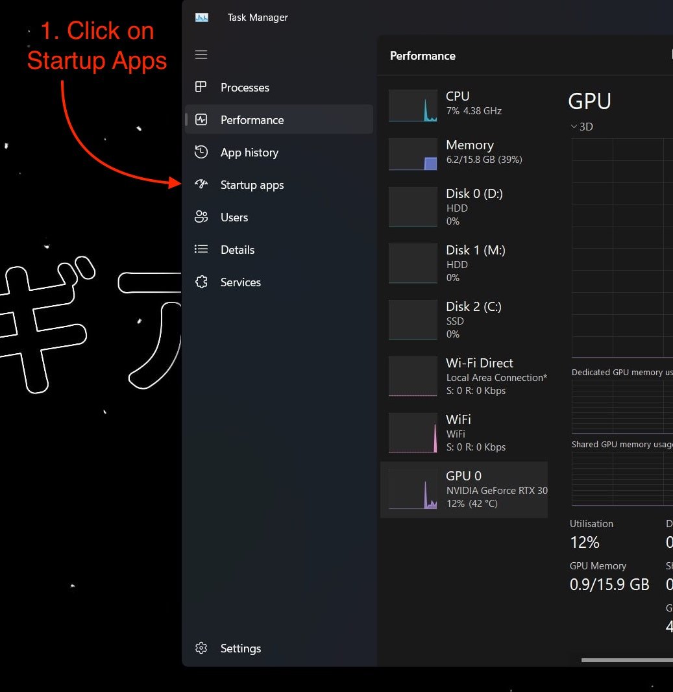This screenshot has width=673, height=692.
Task: Click the horizontal scrollbar at the bottom
Action: 626,660
